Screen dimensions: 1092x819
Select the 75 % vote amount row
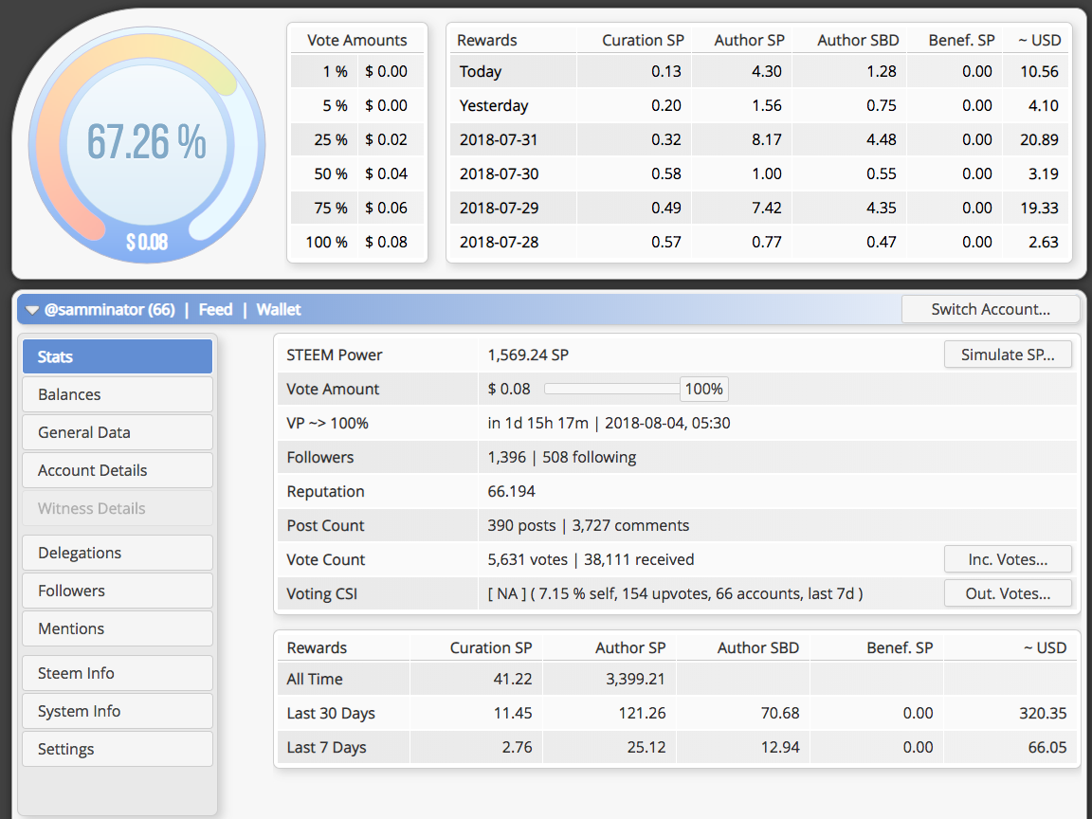[x=357, y=208]
